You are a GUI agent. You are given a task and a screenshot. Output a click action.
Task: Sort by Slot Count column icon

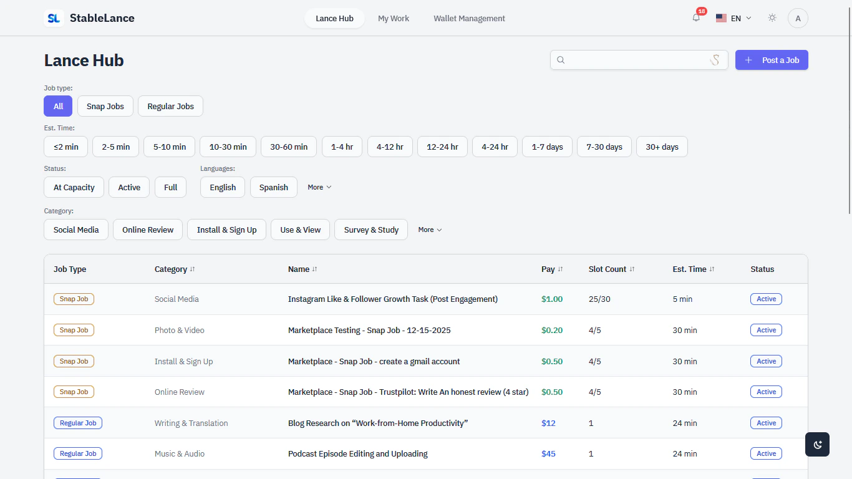632,269
